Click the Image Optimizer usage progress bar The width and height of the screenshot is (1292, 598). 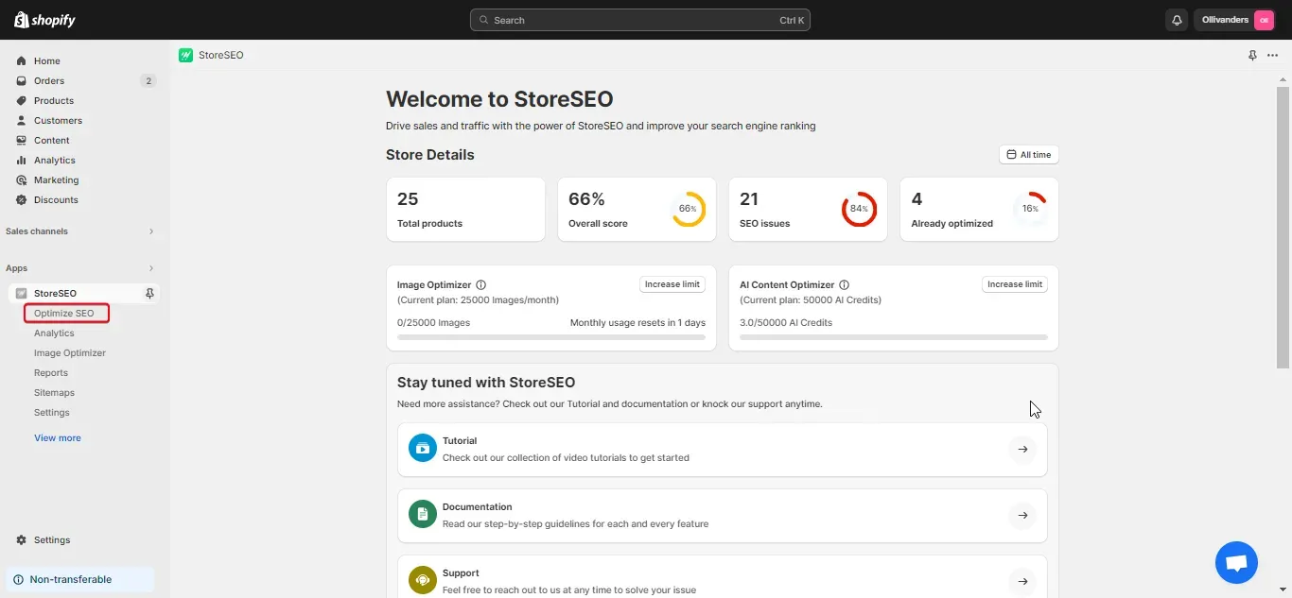click(551, 337)
